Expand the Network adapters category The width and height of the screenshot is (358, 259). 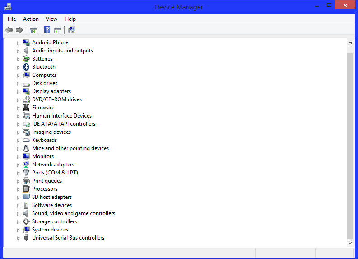(x=18, y=165)
